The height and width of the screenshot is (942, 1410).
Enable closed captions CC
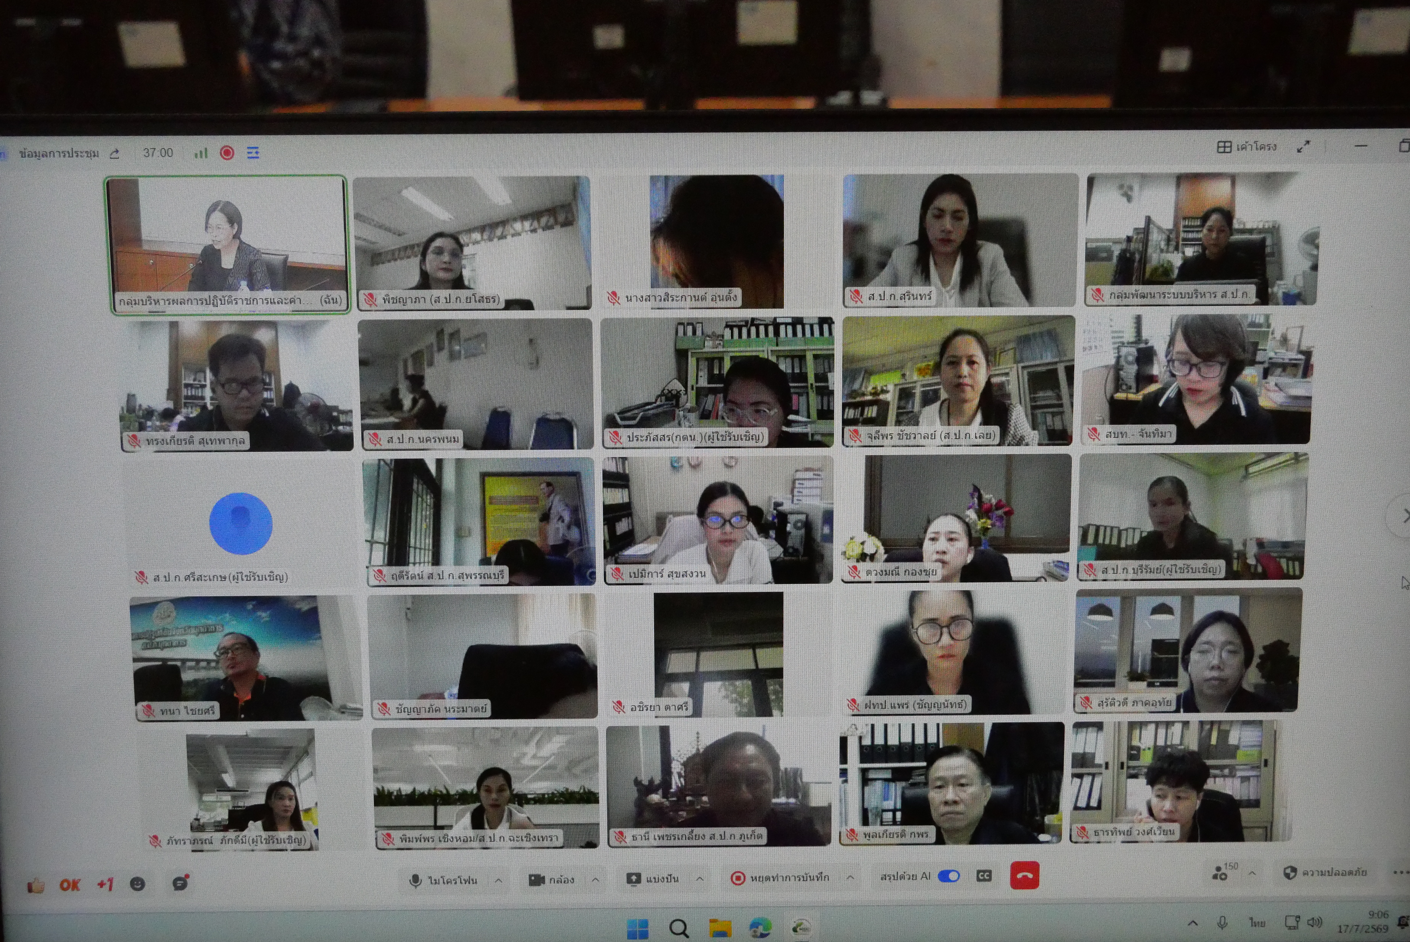point(983,876)
